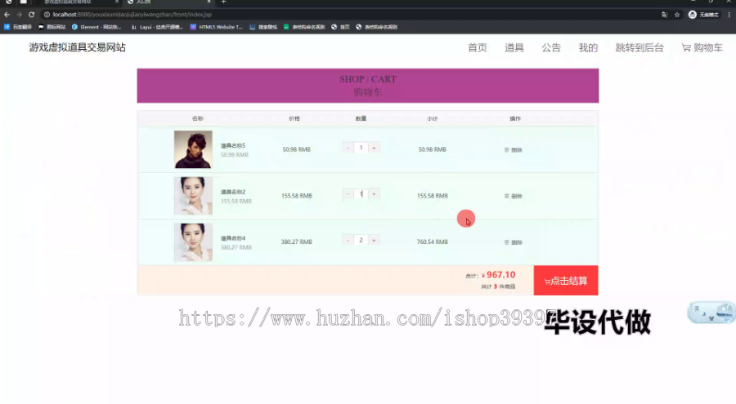Open the 公告 nav item
This screenshot has width=736, height=404.
(x=551, y=48)
